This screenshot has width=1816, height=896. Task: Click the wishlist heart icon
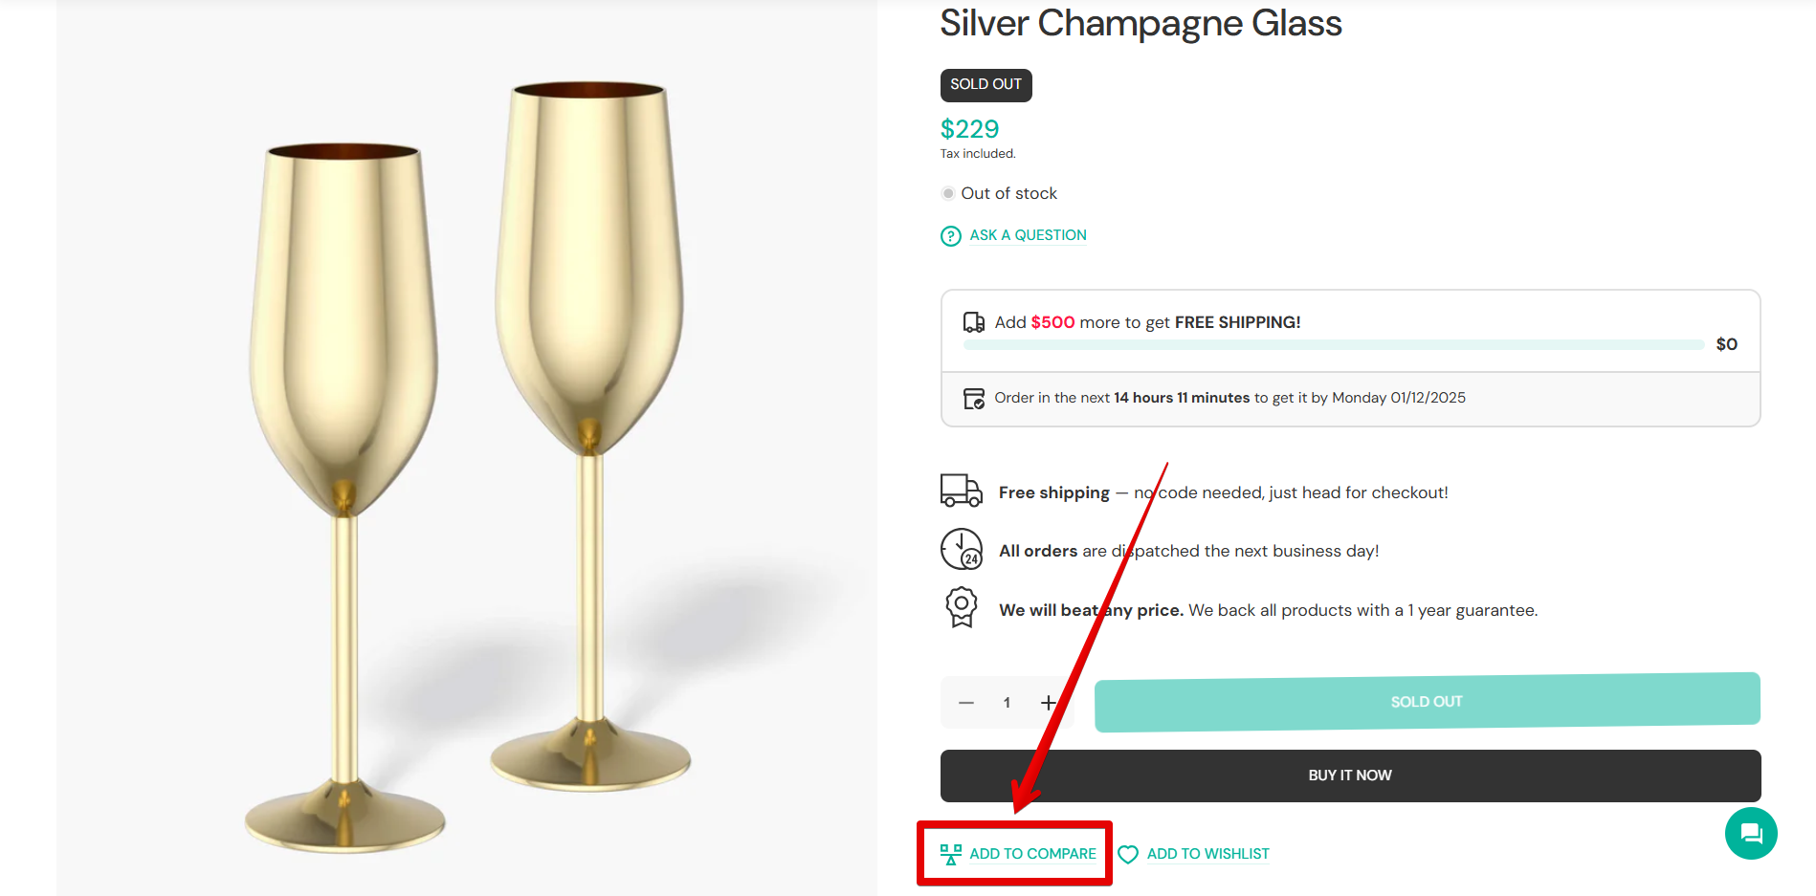coord(1128,854)
